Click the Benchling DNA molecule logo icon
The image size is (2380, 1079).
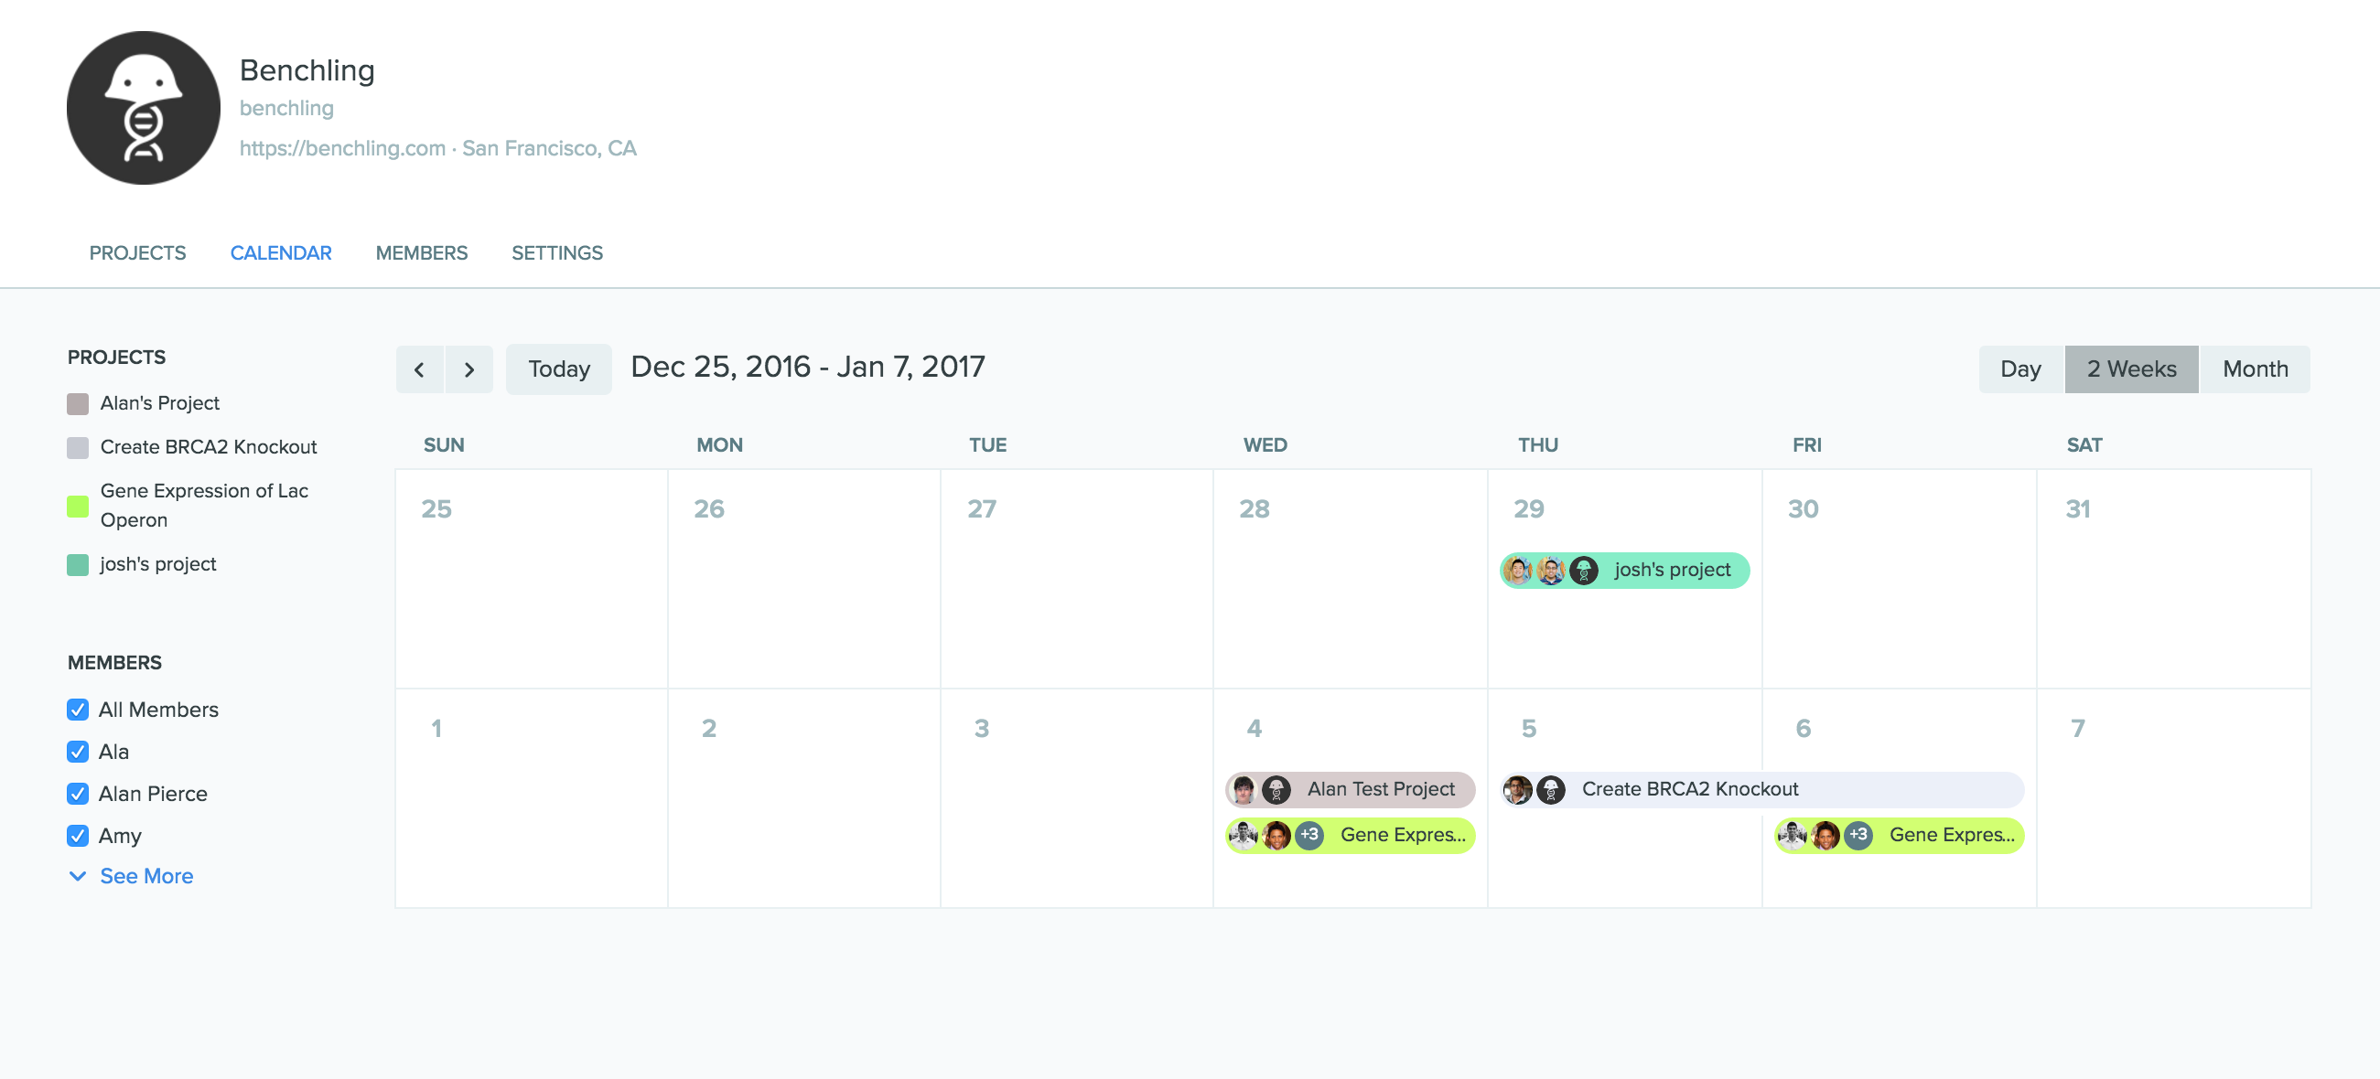point(143,109)
